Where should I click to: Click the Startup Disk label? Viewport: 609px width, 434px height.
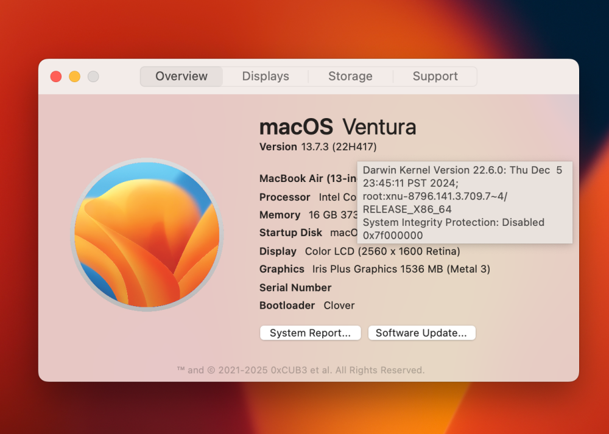click(x=290, y=233)
